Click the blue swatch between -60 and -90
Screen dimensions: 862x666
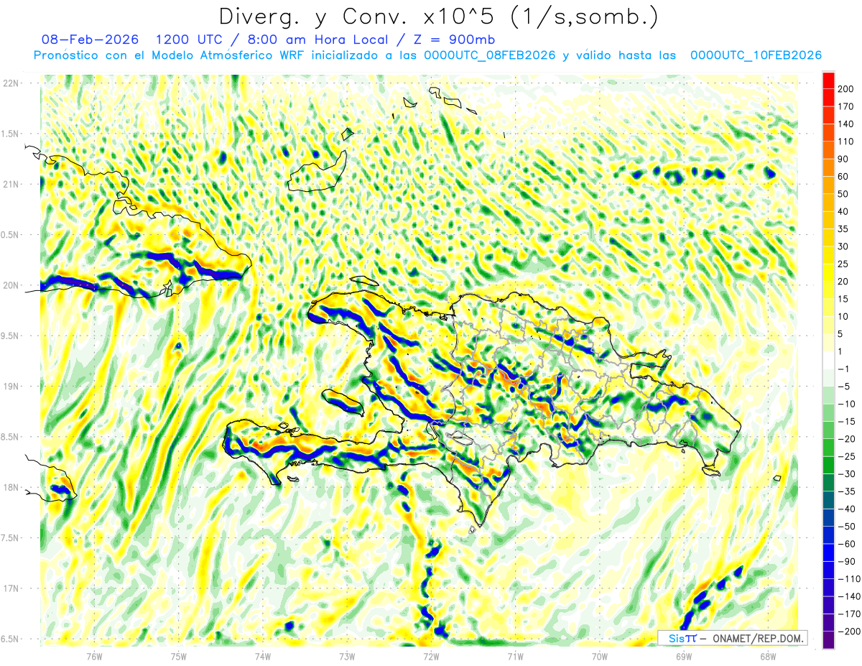coord(828,552)
